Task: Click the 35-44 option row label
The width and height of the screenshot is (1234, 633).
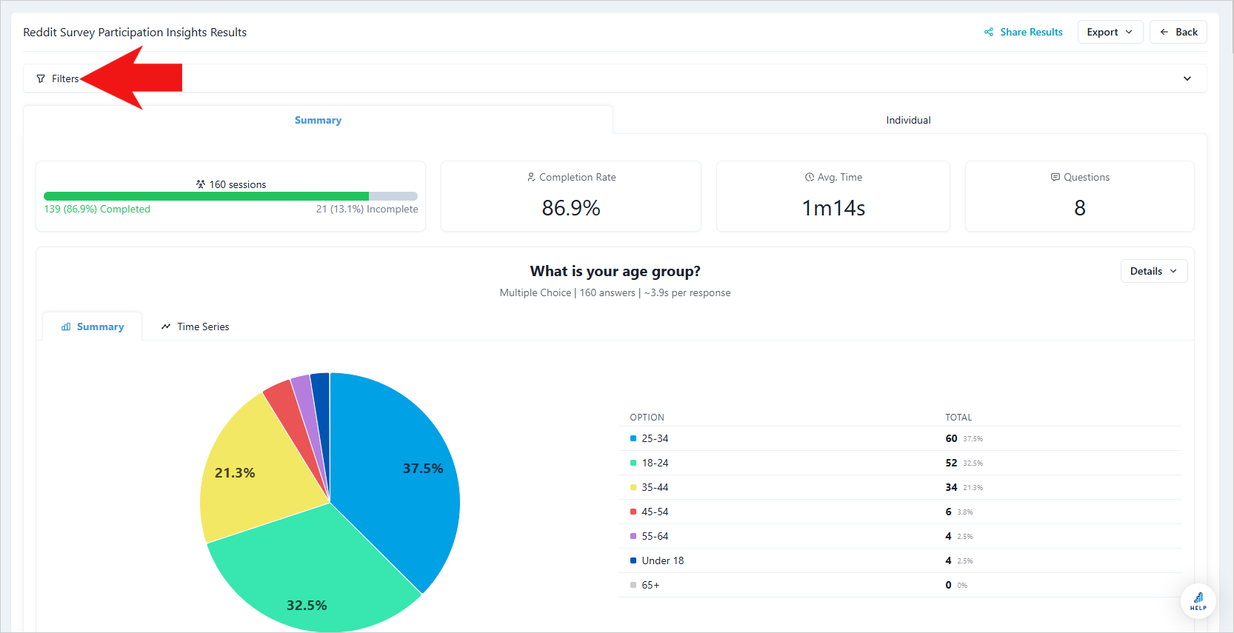Action: coord(655,487)
